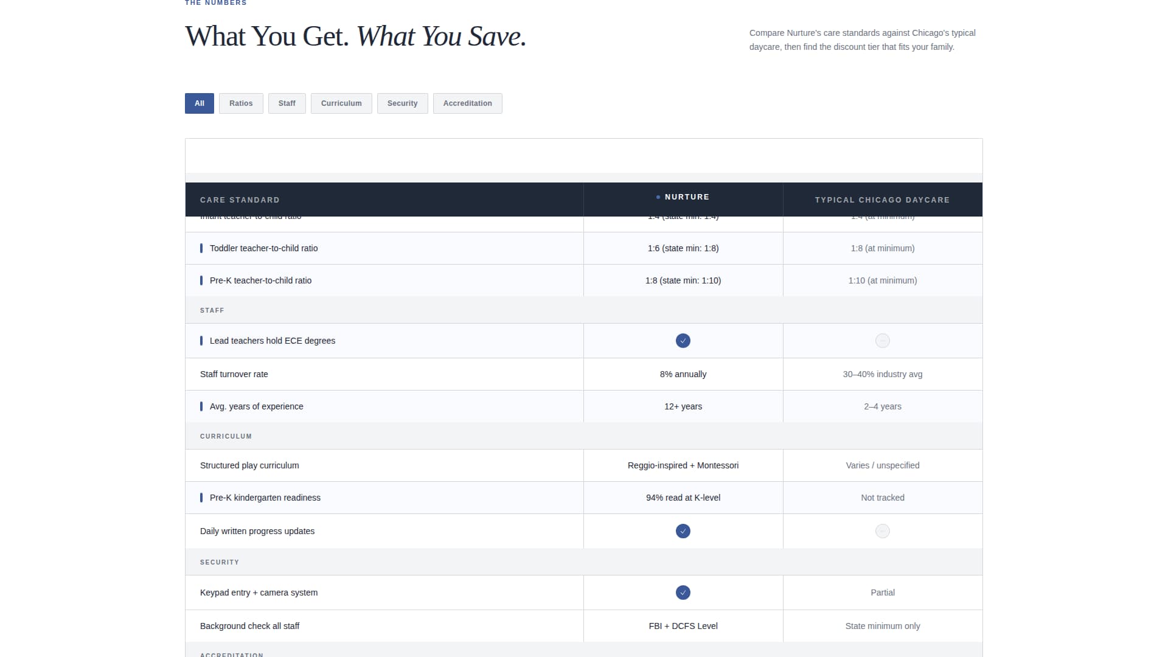Open the Security filter tab
The width and height of the screenshot is (1168, 657).
402,103
